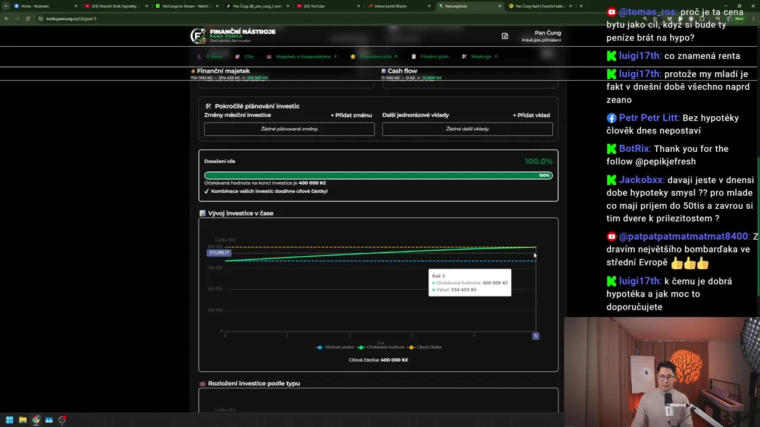Open the O mně page
The image size is (760, 427).
point(210,56)
